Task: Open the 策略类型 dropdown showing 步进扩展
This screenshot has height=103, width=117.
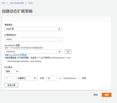Action: 33,29
